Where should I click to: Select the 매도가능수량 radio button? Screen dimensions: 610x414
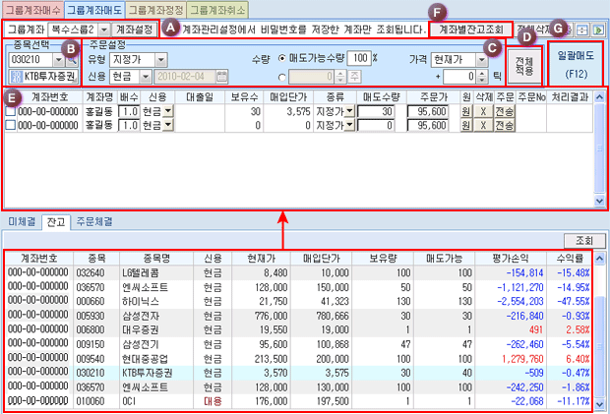[x=275, y=59]
